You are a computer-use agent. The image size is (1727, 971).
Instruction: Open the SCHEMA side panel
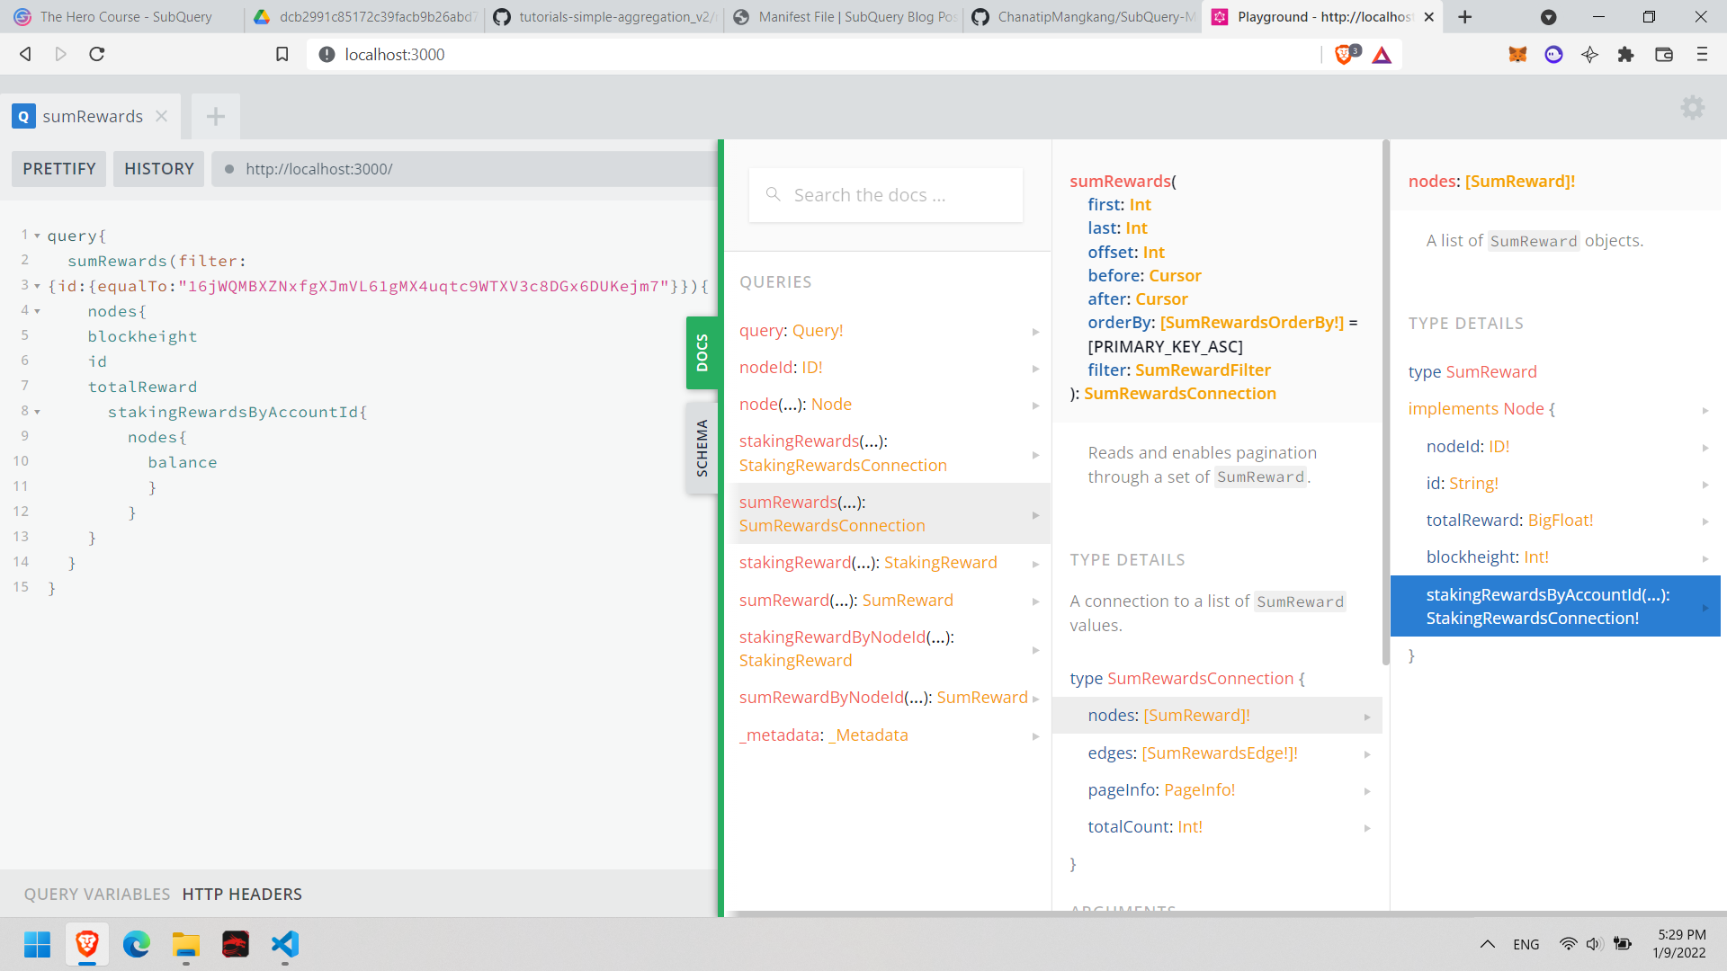[702, 447]
